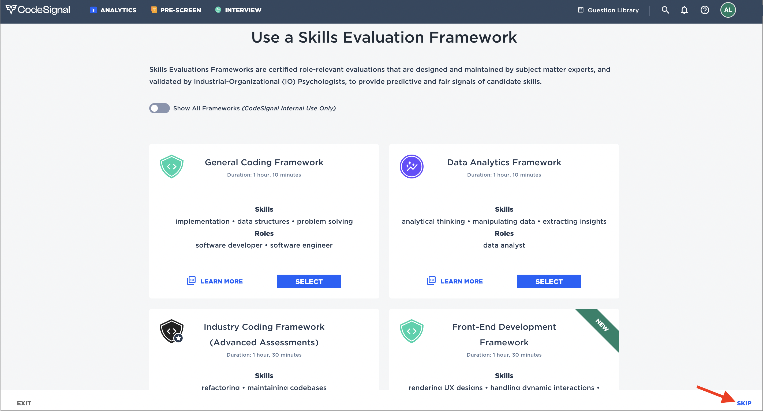This screenshot has width=763, height=411.
Task: Click the Question Library list icon
Action: tap(581, 10)
